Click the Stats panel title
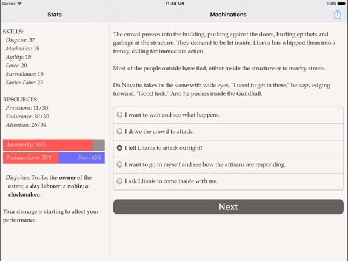Viewport: 348px width, 261px height. coord(55,15)
